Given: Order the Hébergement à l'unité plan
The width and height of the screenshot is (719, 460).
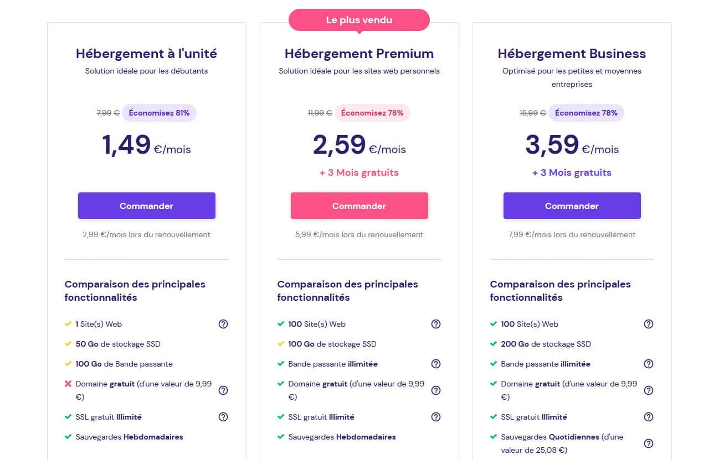Looking at the screenshot, I should pyautogui.click(x=147, y=206).
